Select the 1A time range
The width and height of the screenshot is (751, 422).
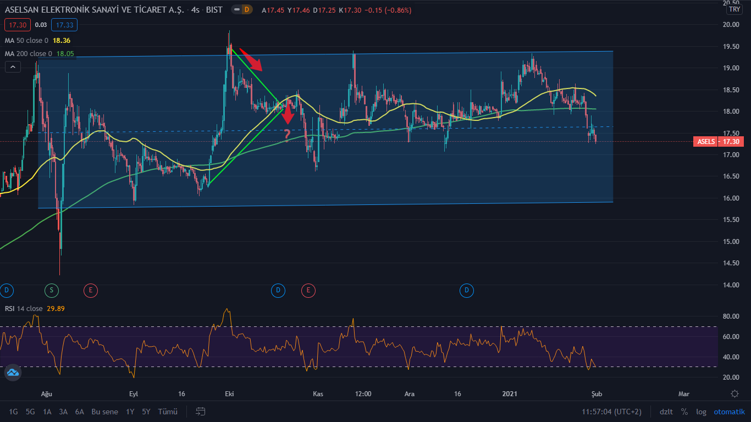tap(47, 412)
